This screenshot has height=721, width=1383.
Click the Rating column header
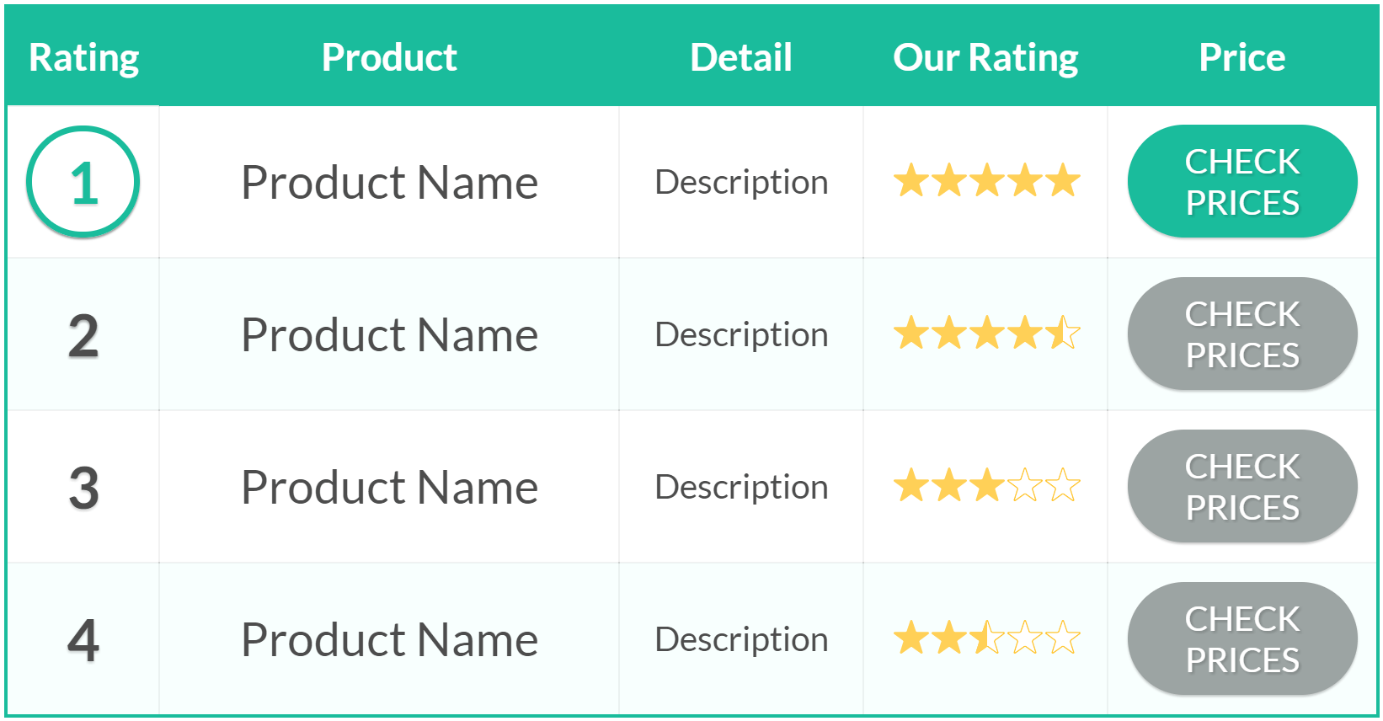pos(83,58)
